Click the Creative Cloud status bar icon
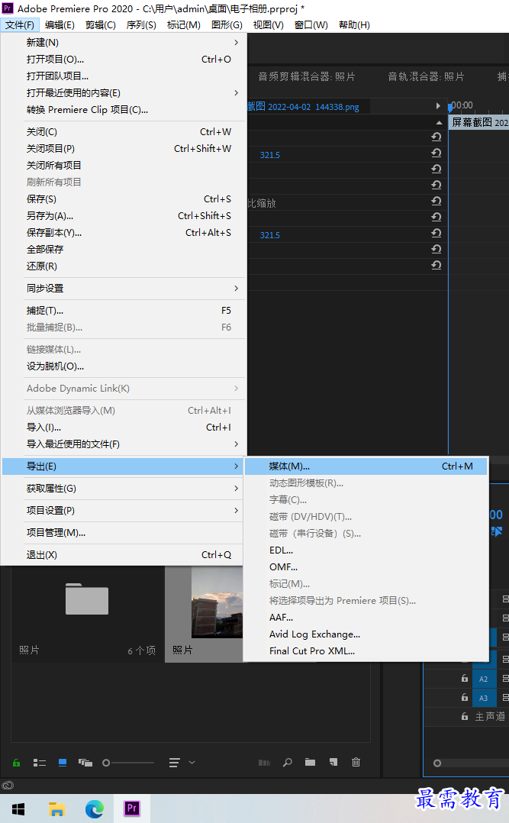509x823 pixels. coord(8,786)
